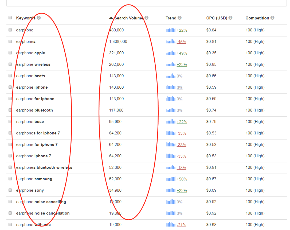This screenshot has width=290, height=230.
Task: Sort table by CPC (USD) header
Action: pyautogui.click(x=217, y=18)
